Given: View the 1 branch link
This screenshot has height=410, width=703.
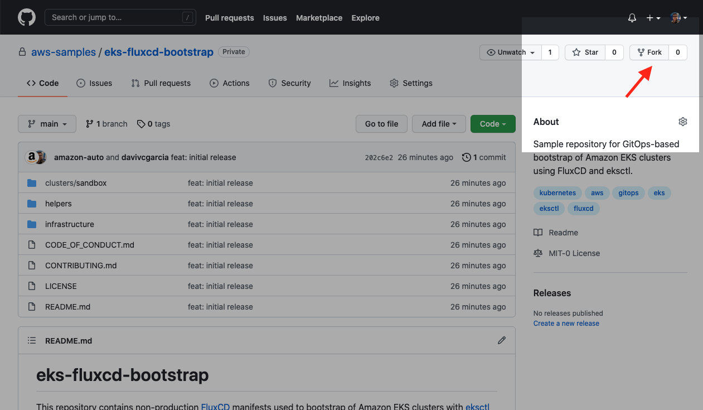Looking at the screenshot, I should 106,124.
